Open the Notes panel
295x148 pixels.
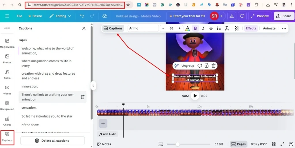(x=104, y=144)
